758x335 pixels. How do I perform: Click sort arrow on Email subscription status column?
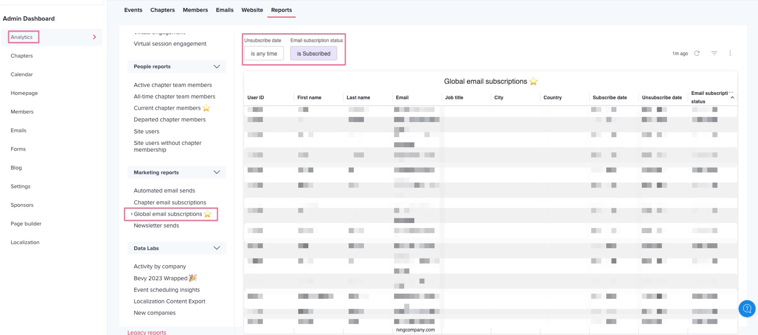732,97
